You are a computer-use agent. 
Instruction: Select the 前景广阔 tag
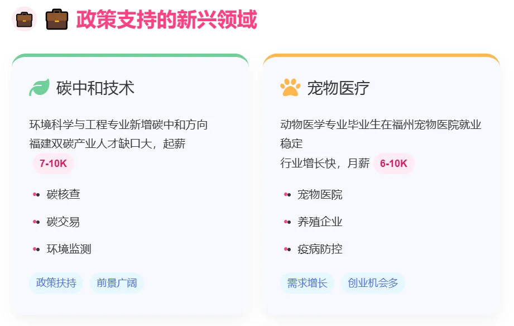117,282
